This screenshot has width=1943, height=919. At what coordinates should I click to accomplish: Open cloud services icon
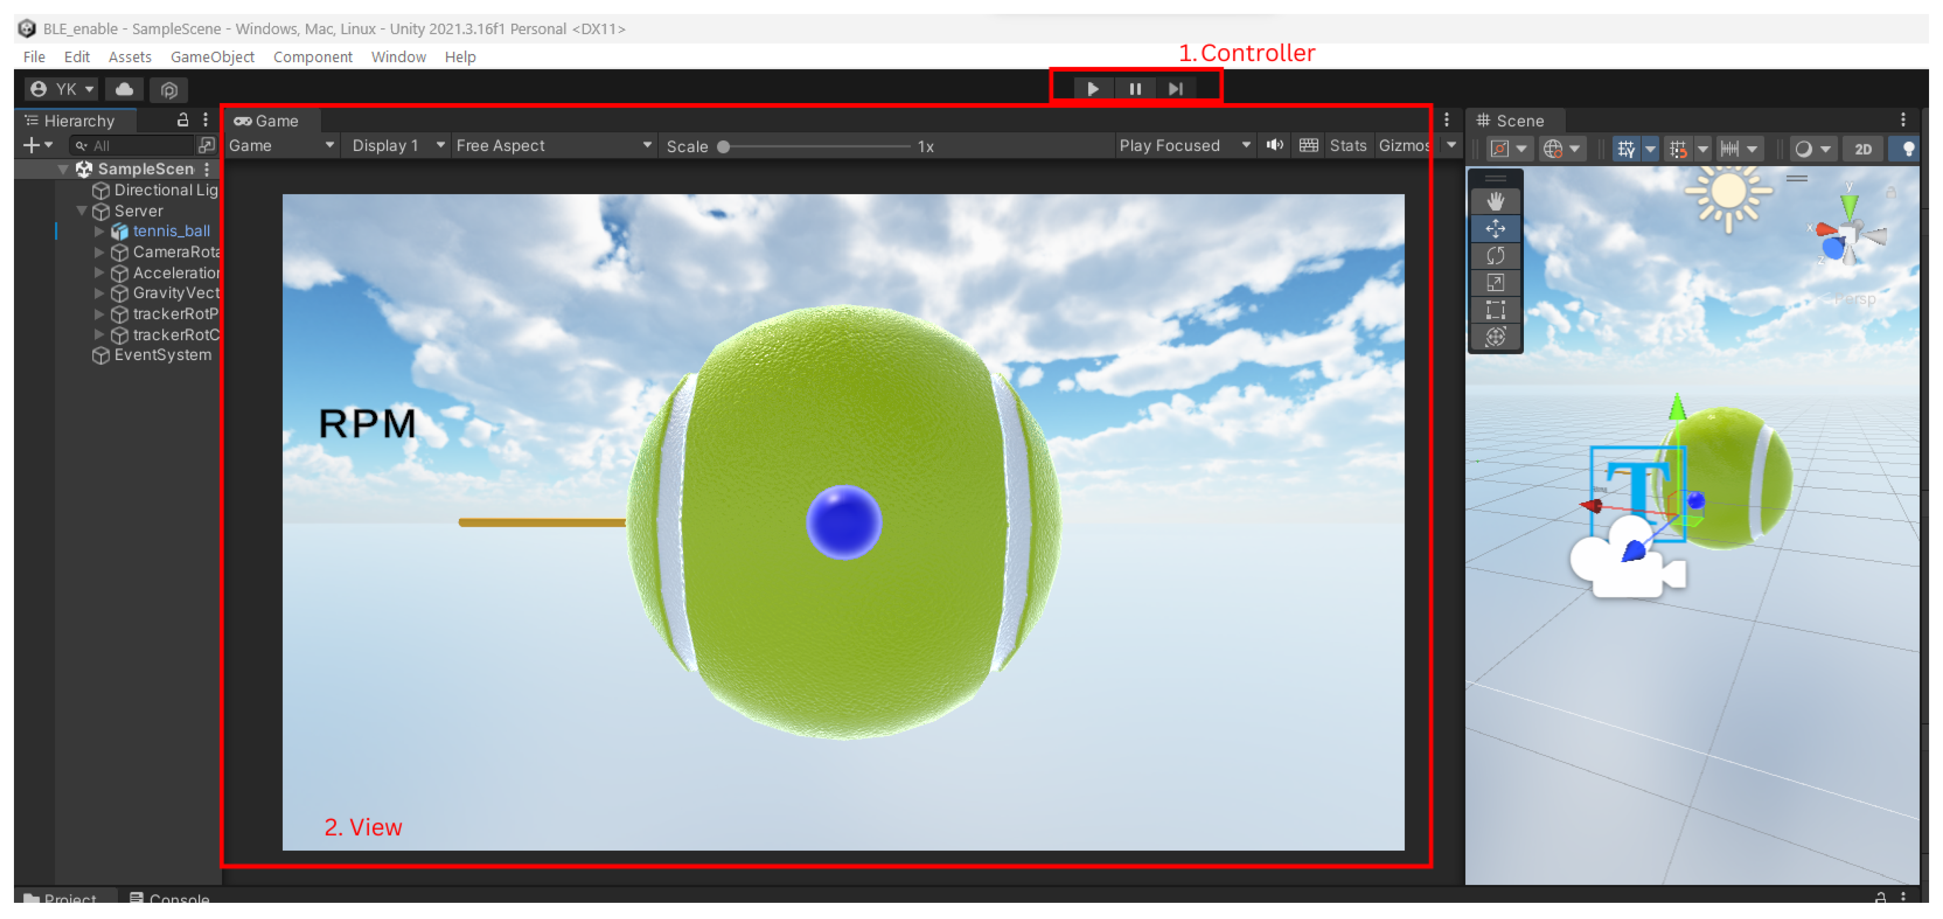click(124, 90)
